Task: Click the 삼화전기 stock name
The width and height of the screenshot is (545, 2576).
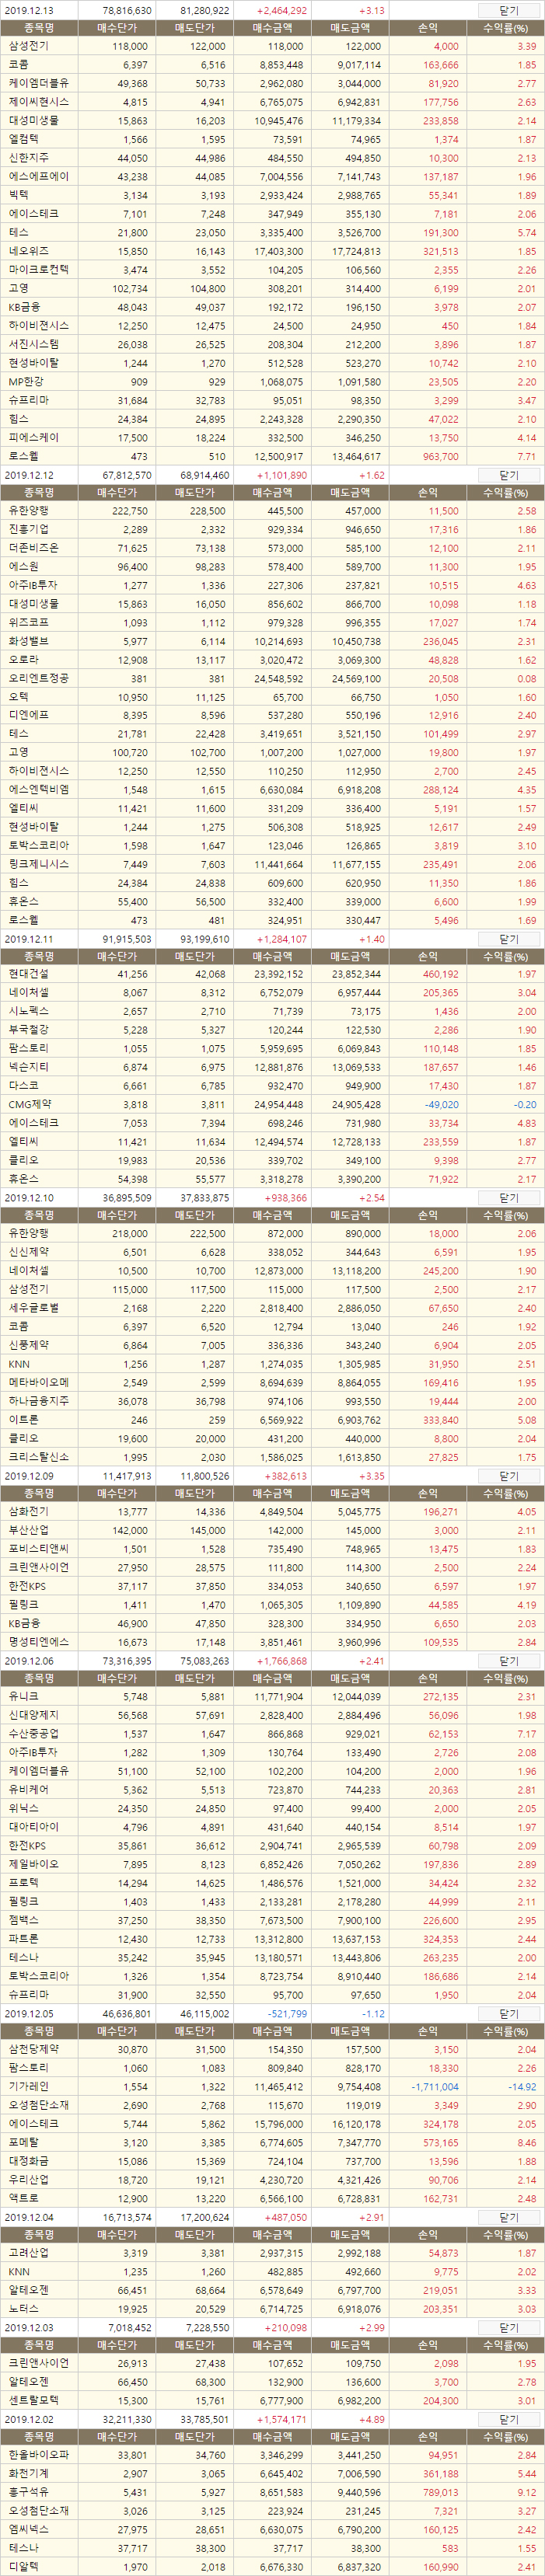Action: [29, 1512]
